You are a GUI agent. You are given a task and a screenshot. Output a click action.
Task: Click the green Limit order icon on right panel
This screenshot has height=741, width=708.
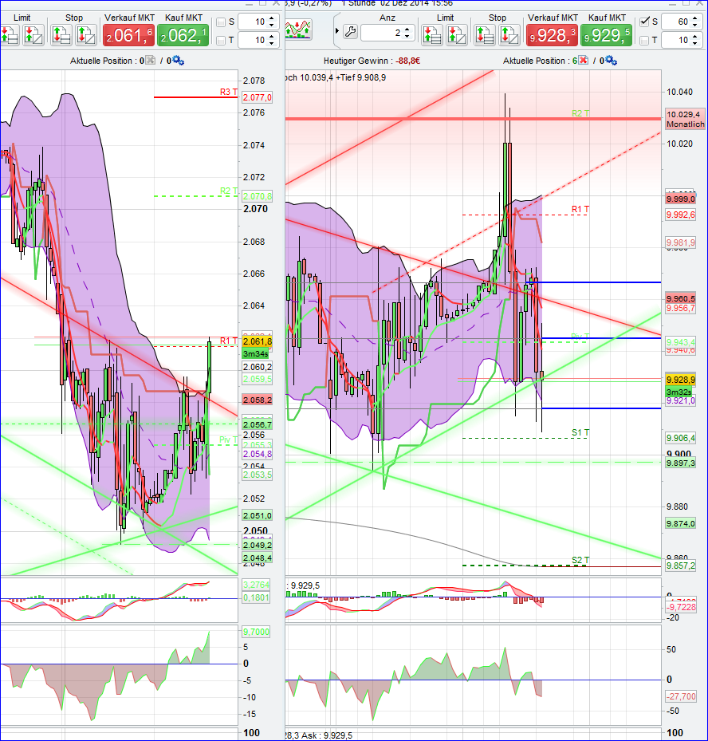431,34
